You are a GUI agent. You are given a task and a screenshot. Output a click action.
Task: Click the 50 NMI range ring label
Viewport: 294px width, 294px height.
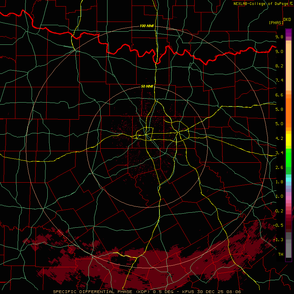pyautogui.click(x=147, y=86)
